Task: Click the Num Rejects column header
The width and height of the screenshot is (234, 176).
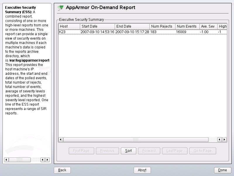Action: click(x=162, y=26)
